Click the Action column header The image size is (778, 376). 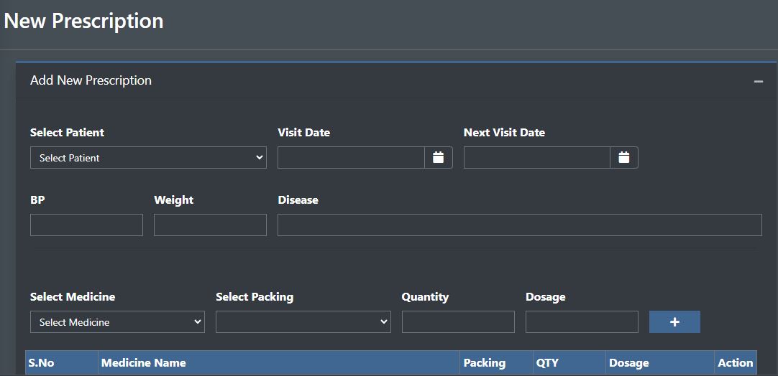[x=735, y=363]
